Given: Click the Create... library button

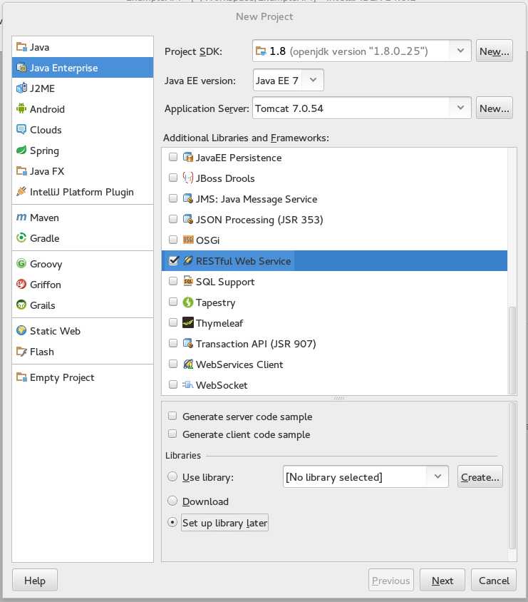Looking at the screenshot, I should 480,477.
